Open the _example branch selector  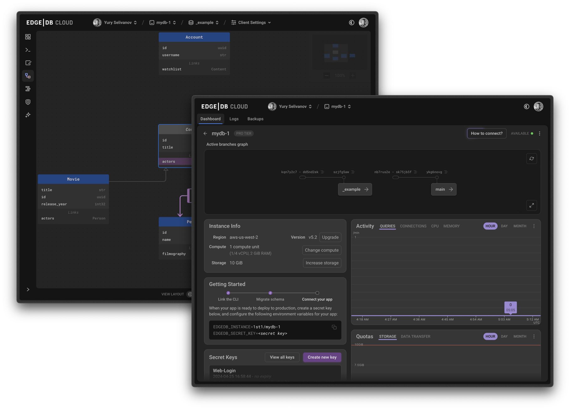click(203, 23)
